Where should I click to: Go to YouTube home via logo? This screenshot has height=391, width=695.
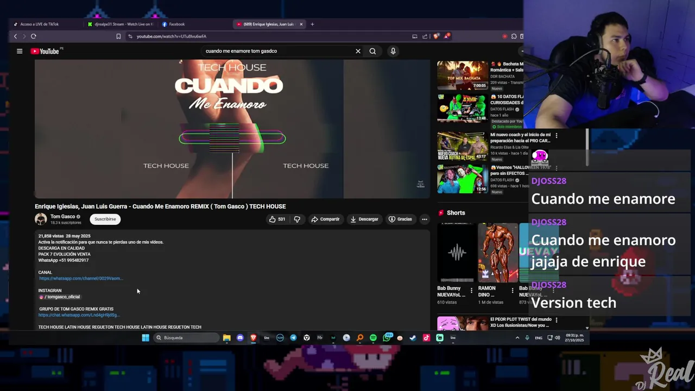tap(45, 51)
